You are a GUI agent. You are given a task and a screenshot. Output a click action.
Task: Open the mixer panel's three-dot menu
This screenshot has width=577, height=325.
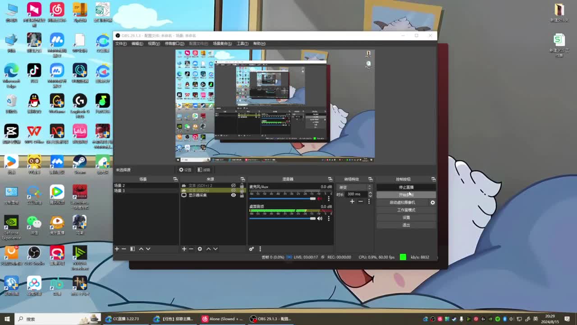260,249
